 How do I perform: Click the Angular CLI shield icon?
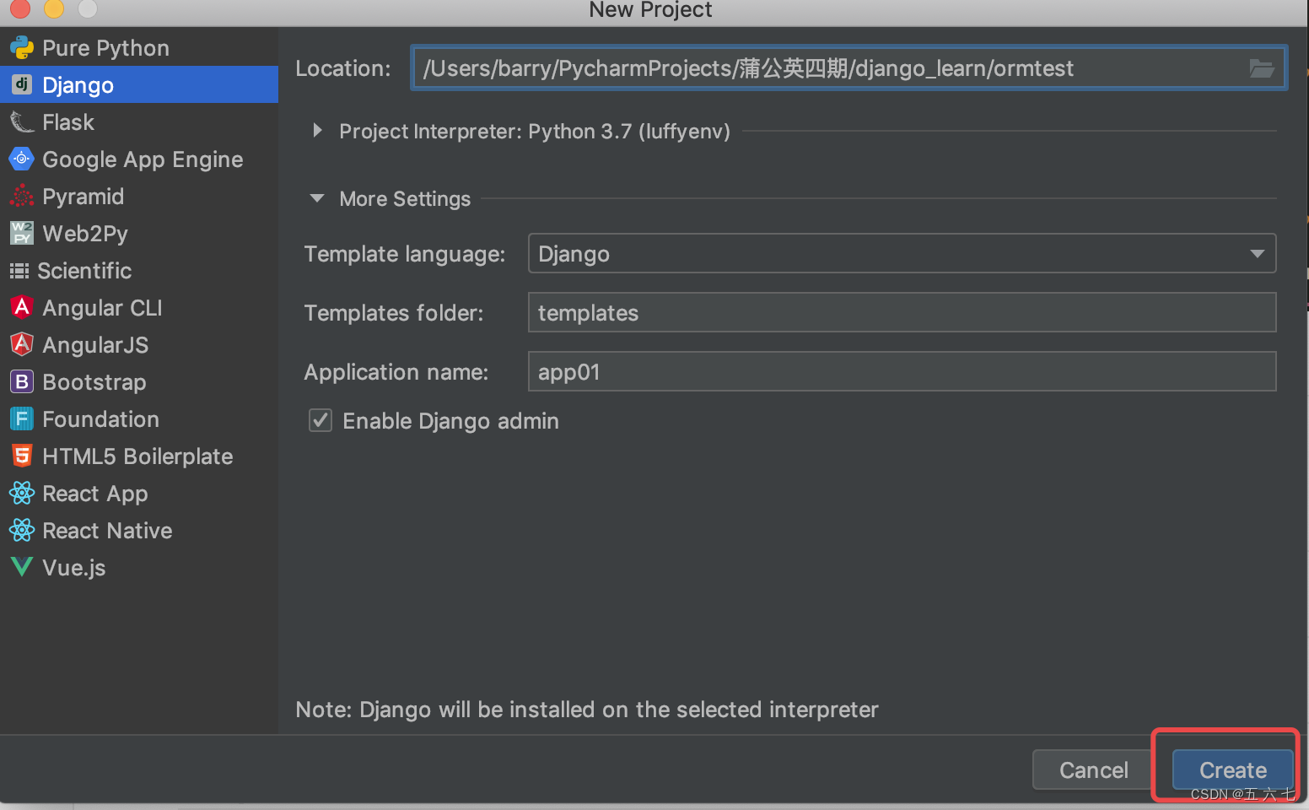(22, 307)
